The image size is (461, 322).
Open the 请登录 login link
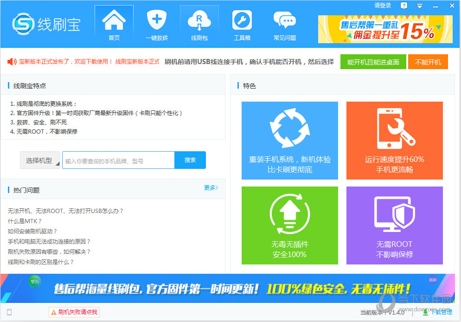(382, 5)
